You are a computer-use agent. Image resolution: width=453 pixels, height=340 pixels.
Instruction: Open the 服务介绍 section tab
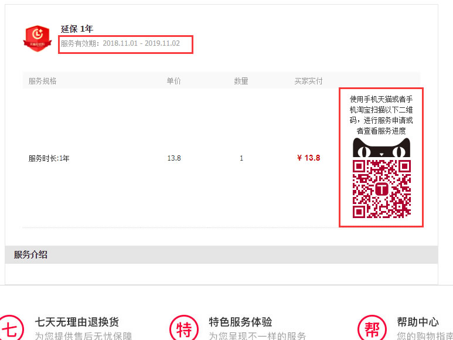click(31, 254)
